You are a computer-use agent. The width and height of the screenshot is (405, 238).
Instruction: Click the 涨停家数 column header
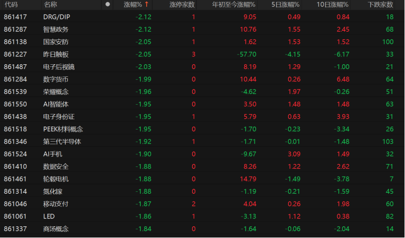[x=182, y=4]
